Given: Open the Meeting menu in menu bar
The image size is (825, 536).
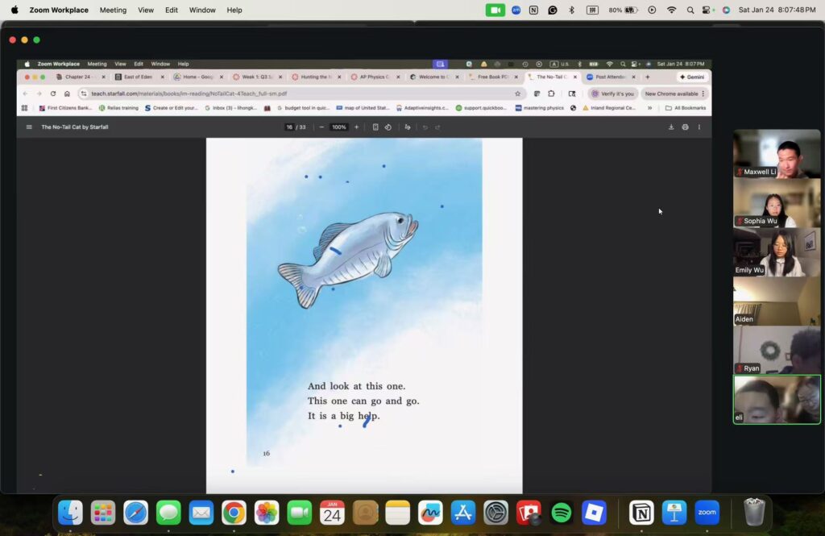Looking at the screenshot, I should pos(113,10).
